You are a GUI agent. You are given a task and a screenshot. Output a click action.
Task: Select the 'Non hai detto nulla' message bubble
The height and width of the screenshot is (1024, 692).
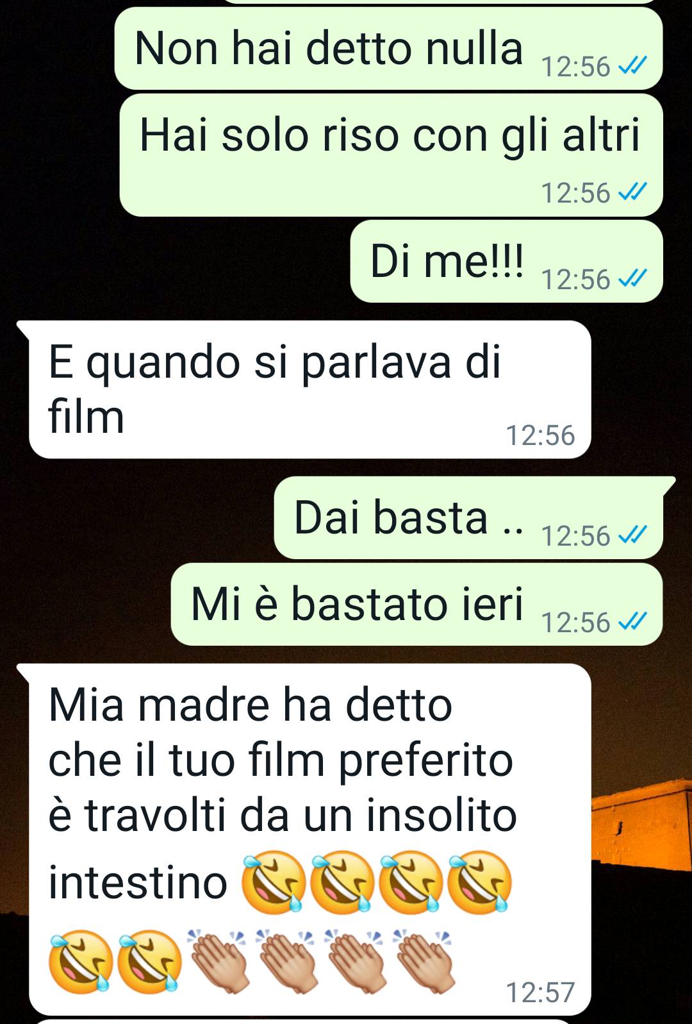[x=388, y=49]
